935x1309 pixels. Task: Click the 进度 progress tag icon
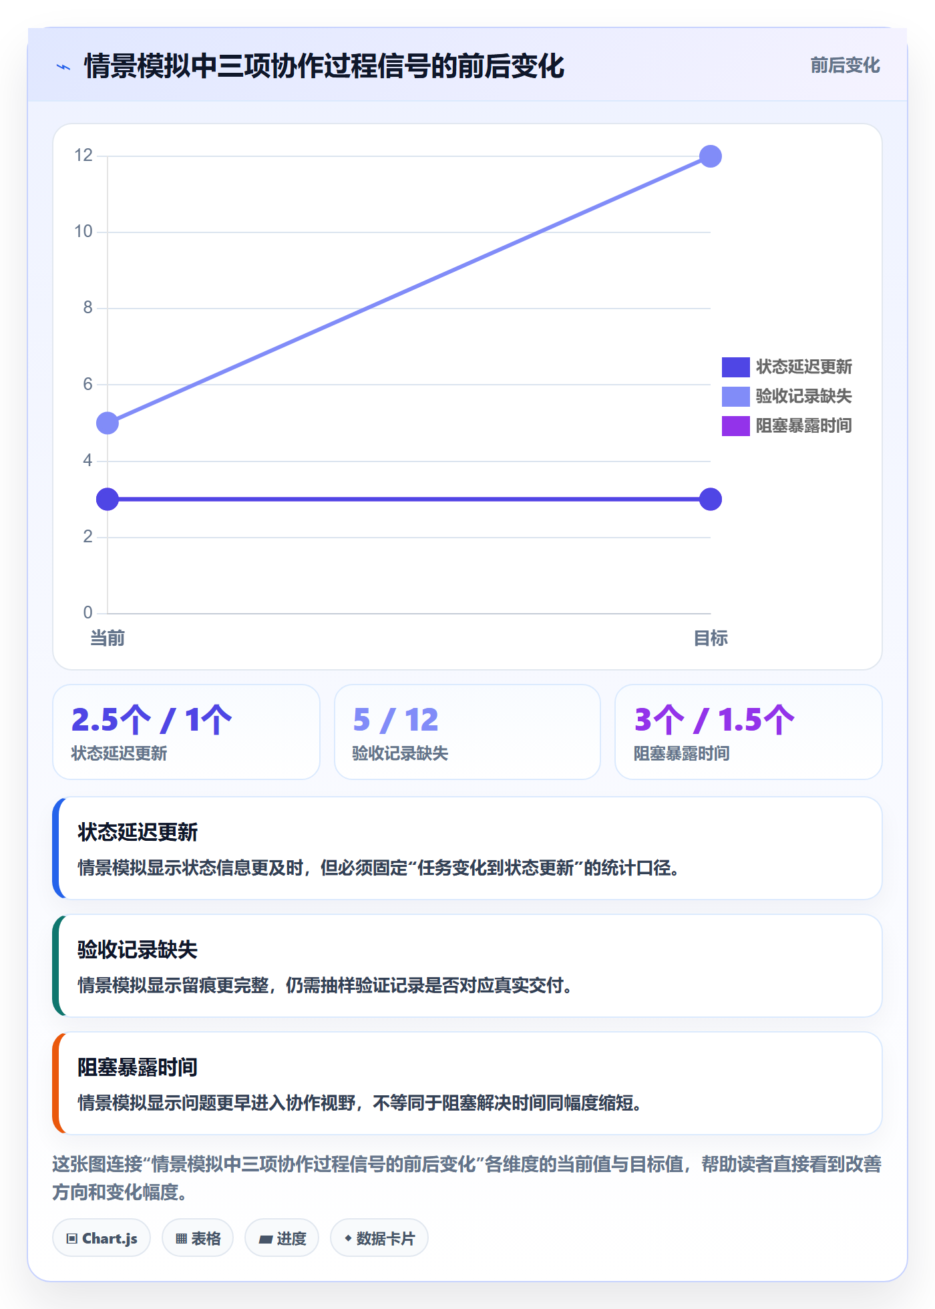point(266,1239)
